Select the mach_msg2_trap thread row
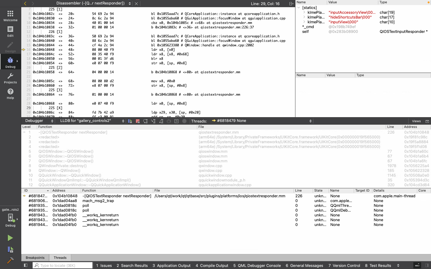Viewport: 431px width, 269px height. (226, 201)
